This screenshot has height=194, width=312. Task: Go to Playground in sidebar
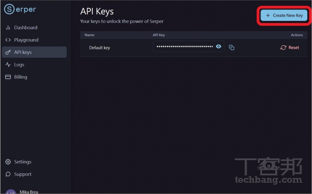point(34,40)
